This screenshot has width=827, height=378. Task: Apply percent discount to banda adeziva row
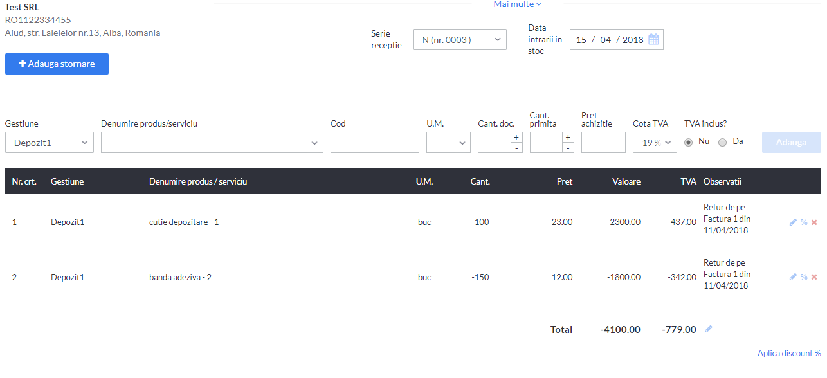point(804,277)
